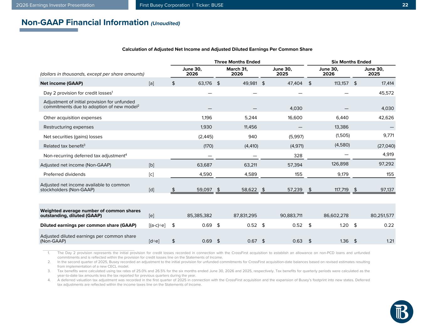Select the "Other acquisition expenses" row label
428x330 pixels.
pyautogui.click(x=72, y=118)
